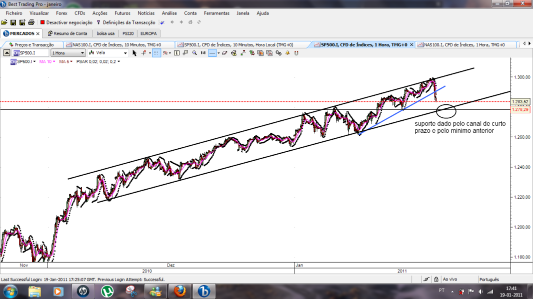Click the Windows Start orb
This screenshot has height=299, width=533.
pyautogui.click(x=10, y=291)
